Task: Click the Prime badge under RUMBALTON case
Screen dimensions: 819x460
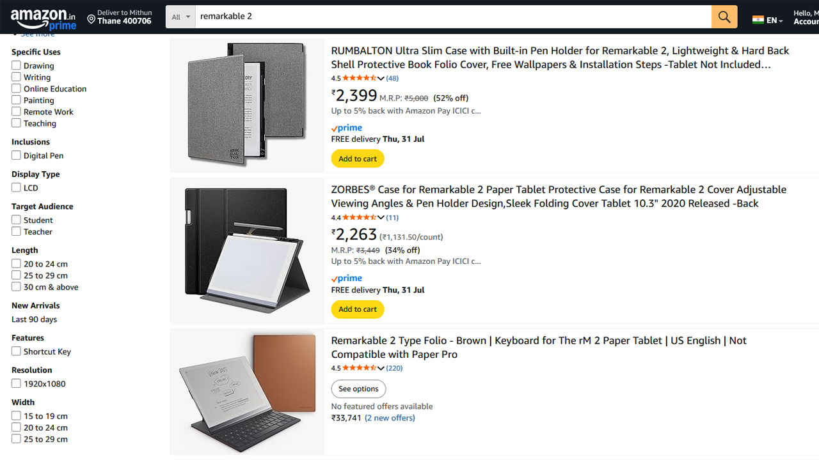Action: [x=347, y=128]
